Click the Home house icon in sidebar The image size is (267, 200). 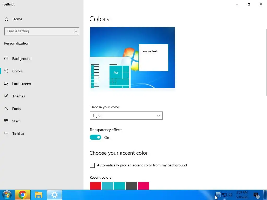pos(7,19)
